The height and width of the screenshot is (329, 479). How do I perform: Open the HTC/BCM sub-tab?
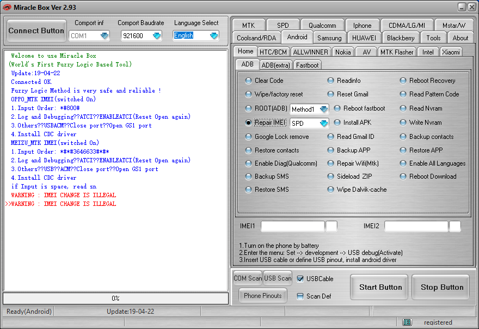pos(273,52)
